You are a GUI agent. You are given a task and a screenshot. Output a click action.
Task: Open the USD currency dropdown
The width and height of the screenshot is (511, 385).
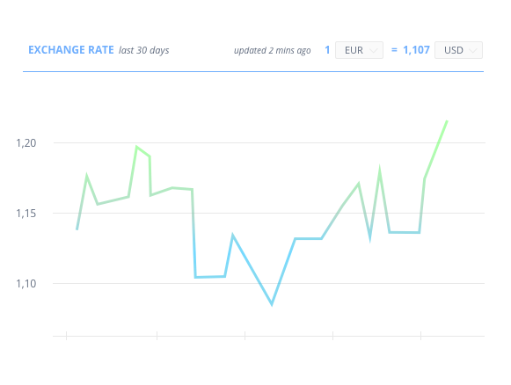458,50
